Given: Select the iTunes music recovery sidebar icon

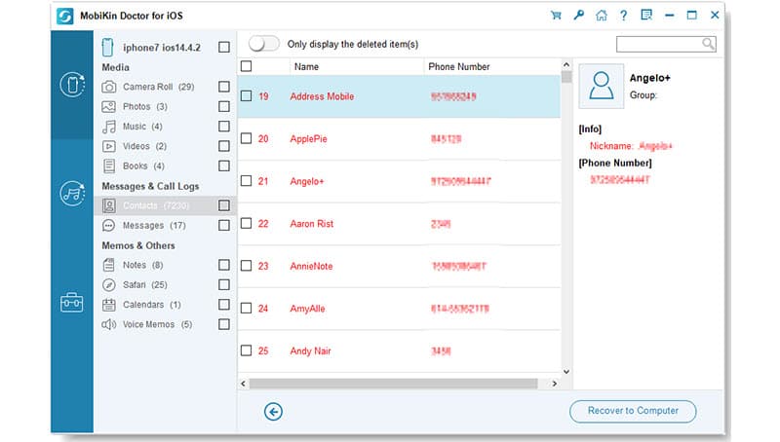Looking at the screenshot, I should [x=72, y=193].
